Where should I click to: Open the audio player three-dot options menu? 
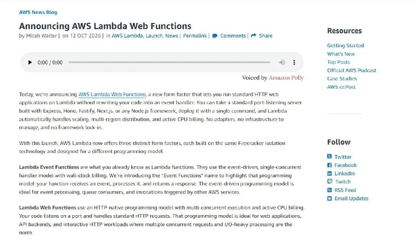(294, 63)
